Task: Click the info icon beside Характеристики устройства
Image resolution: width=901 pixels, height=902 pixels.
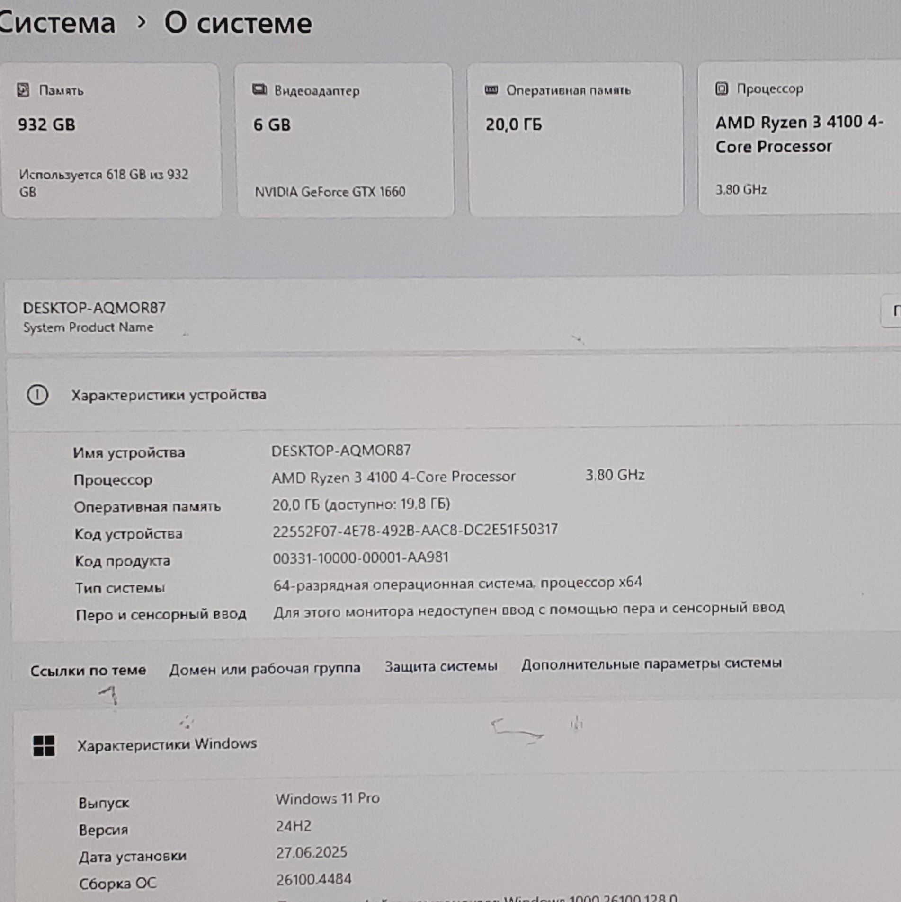Action: 37,395
